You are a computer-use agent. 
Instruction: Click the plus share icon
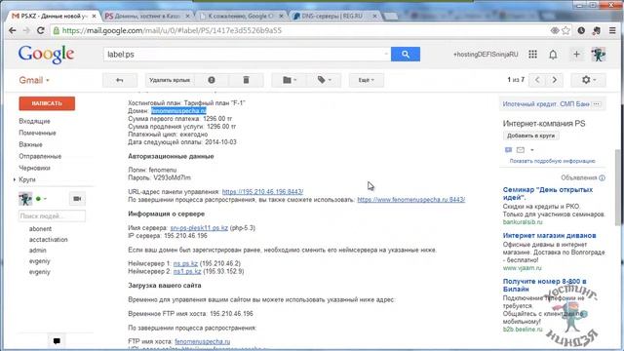click(576, 55)
